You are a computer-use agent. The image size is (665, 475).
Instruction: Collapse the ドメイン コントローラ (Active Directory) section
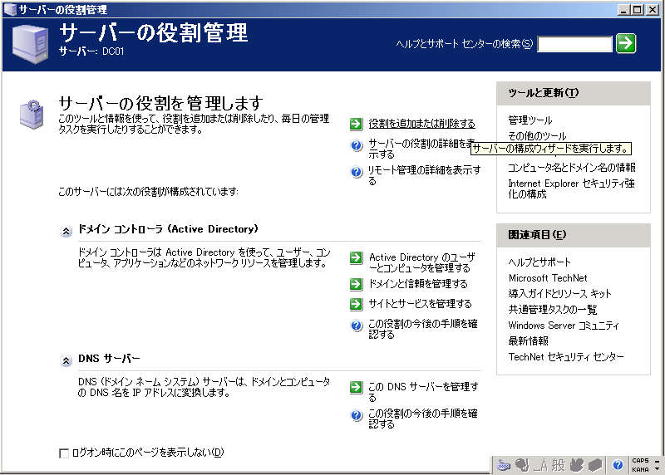click(66, 231)
